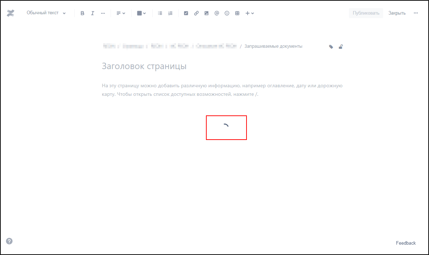
Task: Insert an action item checkbox
Action: [x=186, y=13]
